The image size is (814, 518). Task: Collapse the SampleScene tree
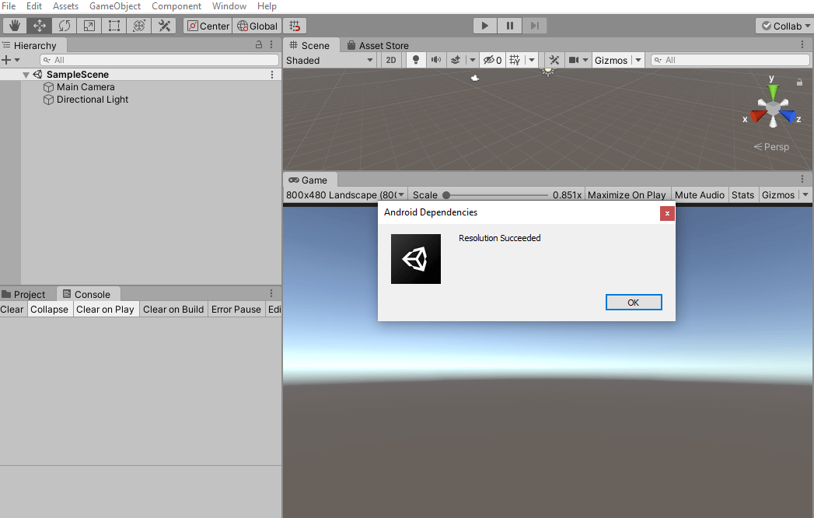pyautogui.click(x=26, y=75)
